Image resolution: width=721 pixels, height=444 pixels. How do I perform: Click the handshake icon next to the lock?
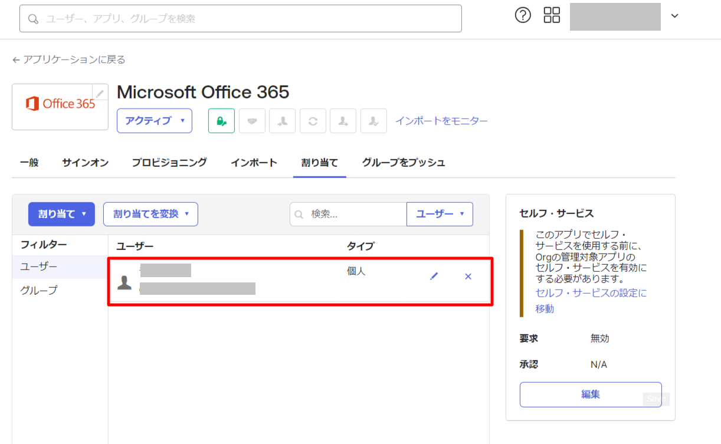(252, 121)
